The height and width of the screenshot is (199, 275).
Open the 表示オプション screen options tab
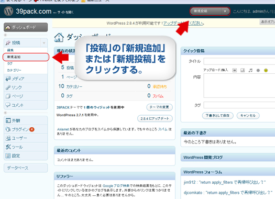pos(267,22)
